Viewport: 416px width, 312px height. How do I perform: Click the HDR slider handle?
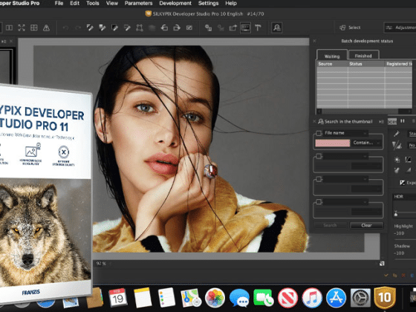[395, 213]
